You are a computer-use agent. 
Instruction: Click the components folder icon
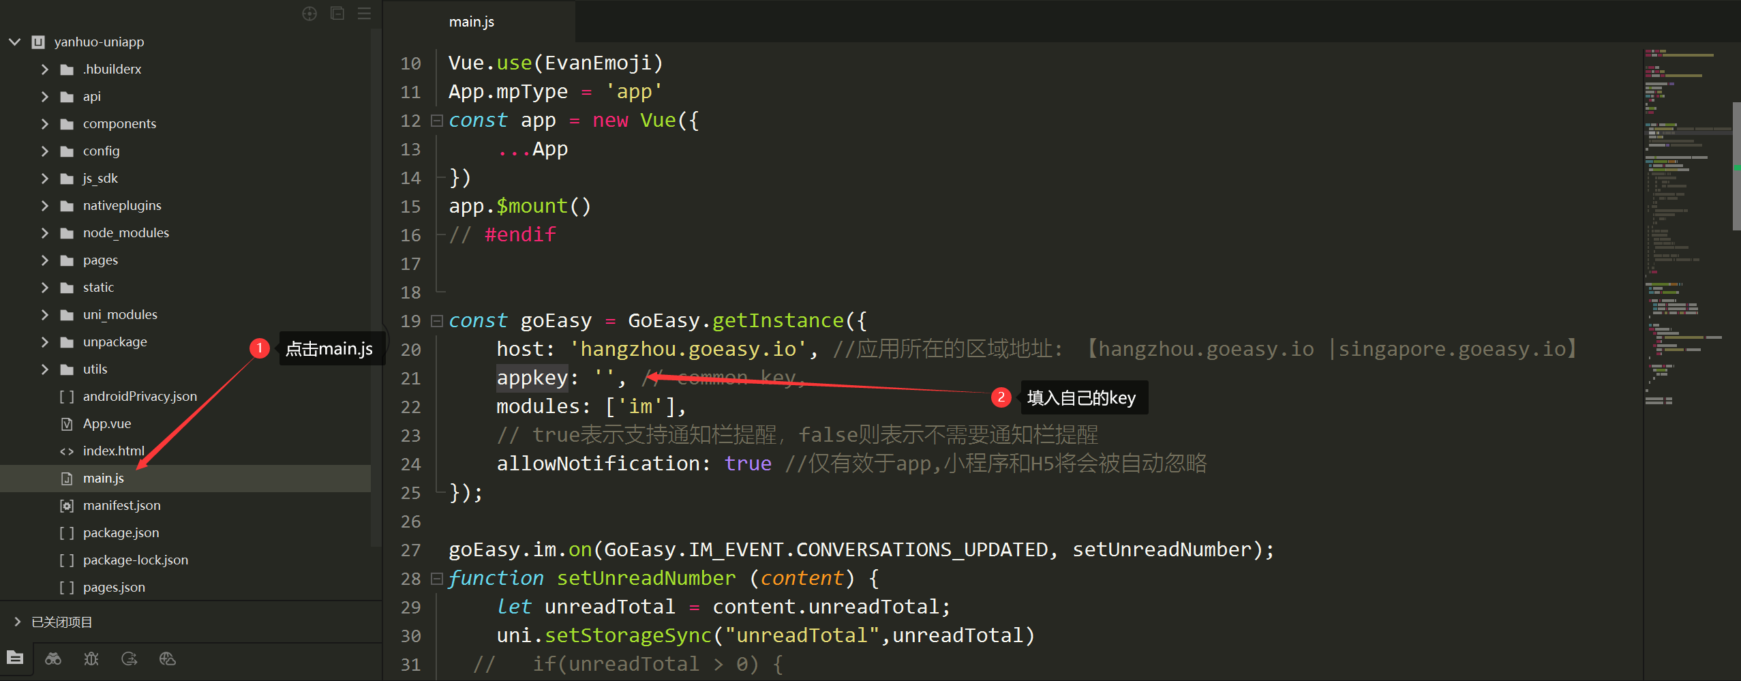[x=67, y=124]
